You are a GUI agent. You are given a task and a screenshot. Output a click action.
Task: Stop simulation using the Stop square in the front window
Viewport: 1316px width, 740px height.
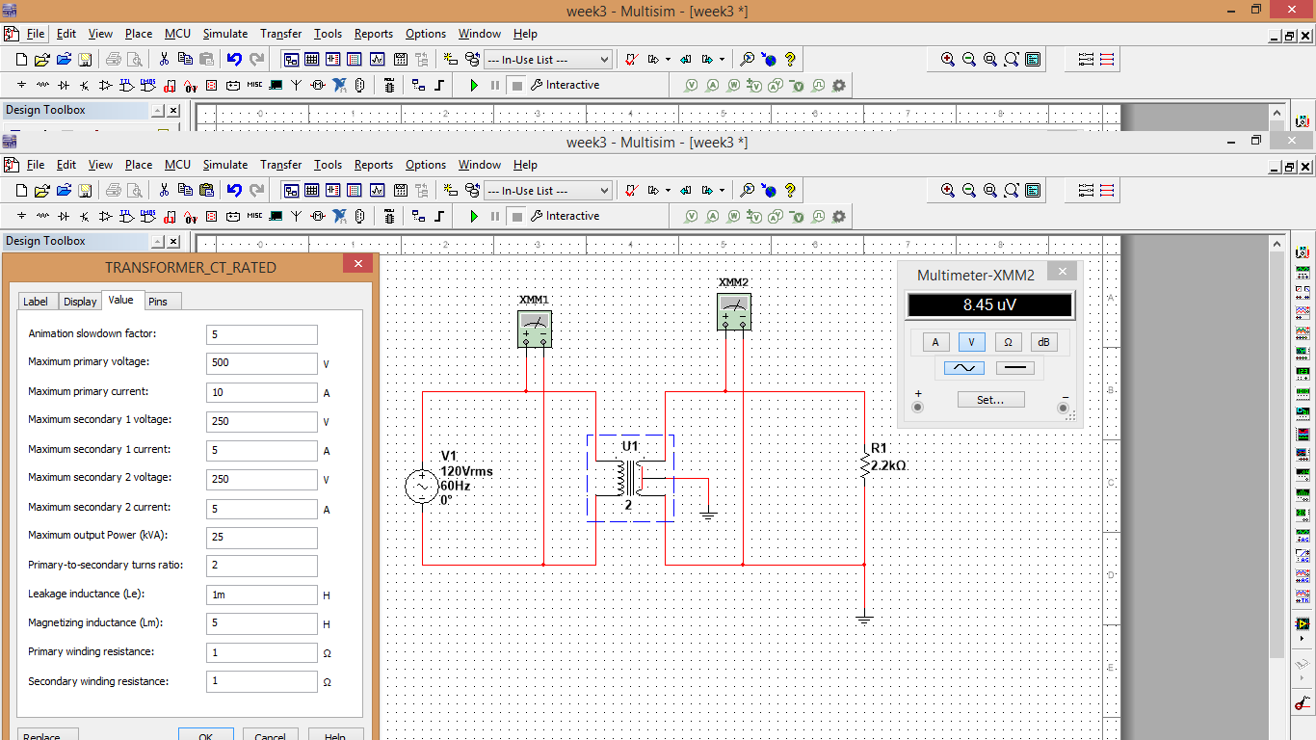point(517,216)
